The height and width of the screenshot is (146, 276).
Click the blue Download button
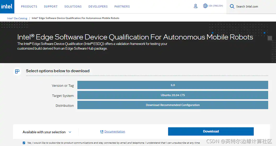[x=211, y=131]
